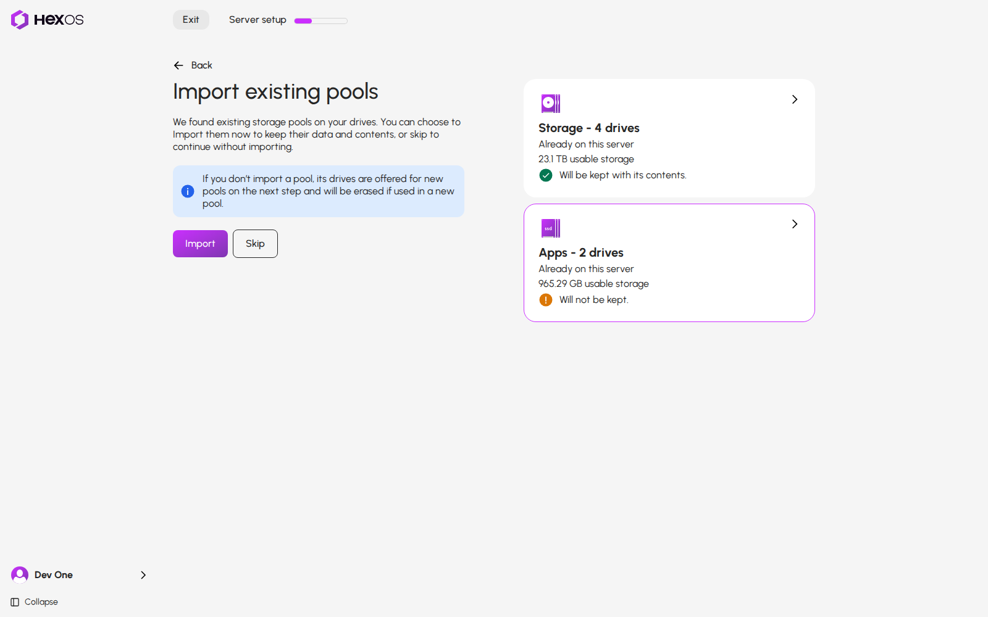This screenshot has height=617, width=988.
Task: Click the orange warning status icon
Action: (x=546, y=300)
